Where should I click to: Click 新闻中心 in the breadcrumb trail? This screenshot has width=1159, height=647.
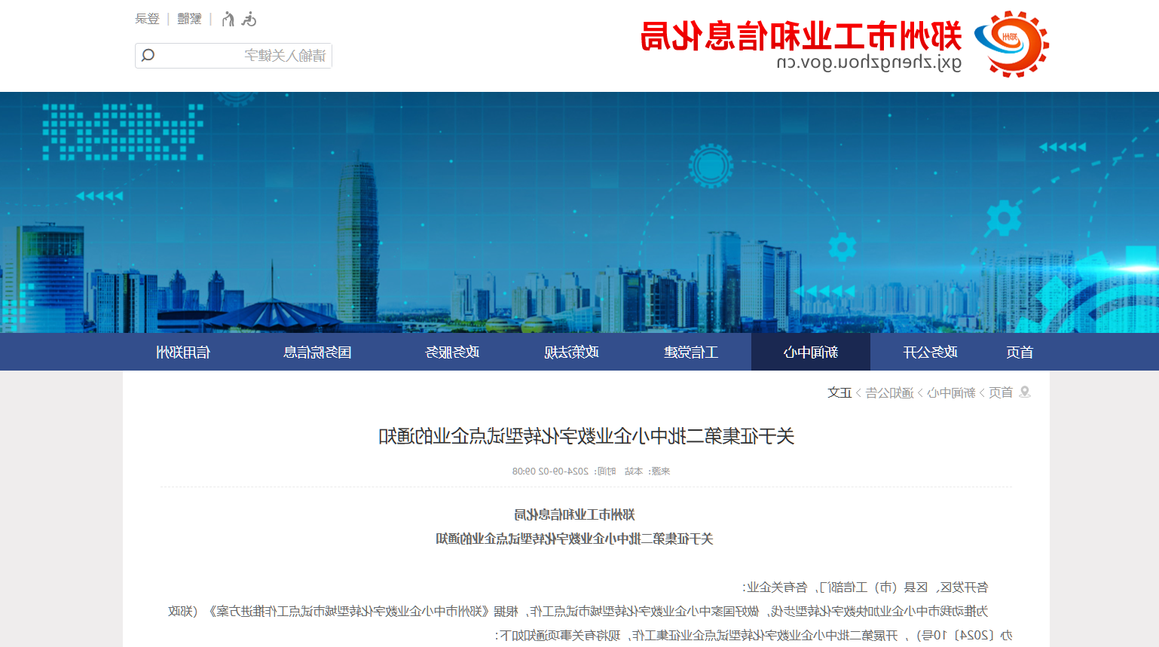coord(951,392)
